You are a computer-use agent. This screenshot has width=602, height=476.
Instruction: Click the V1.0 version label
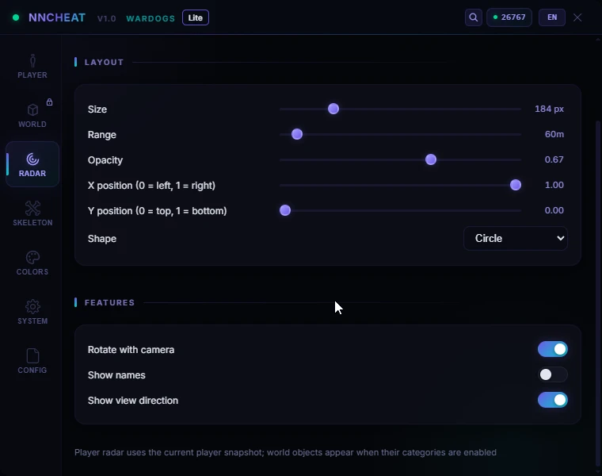tap(106, 18)
